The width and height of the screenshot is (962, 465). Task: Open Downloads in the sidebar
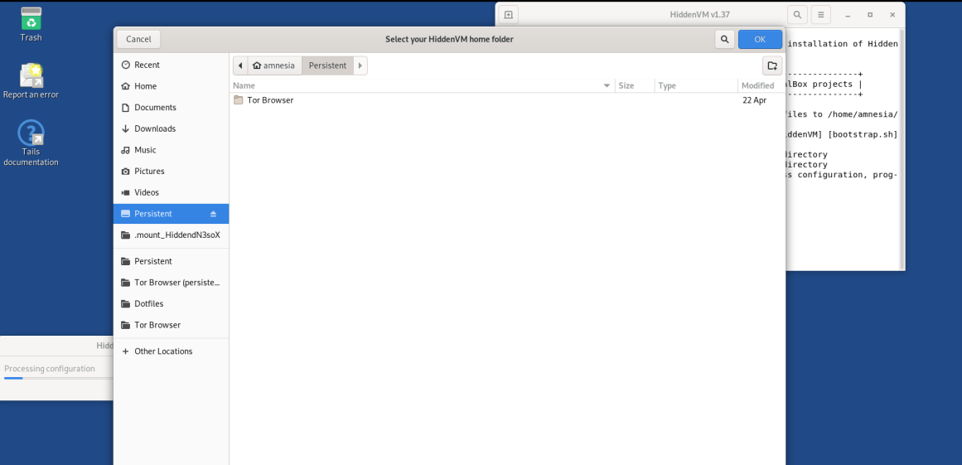pyautogui.click(x=172, y=128)
